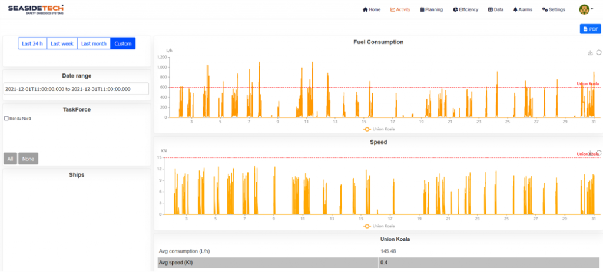Click the Fuel Consumption chart restore icon
This screenshot has width=603, height=272.
click(x=598, y=53)
